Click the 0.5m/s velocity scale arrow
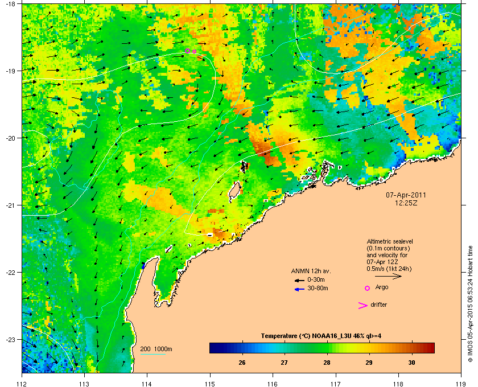Screen dimensions: 478x387 click(388, 277)
